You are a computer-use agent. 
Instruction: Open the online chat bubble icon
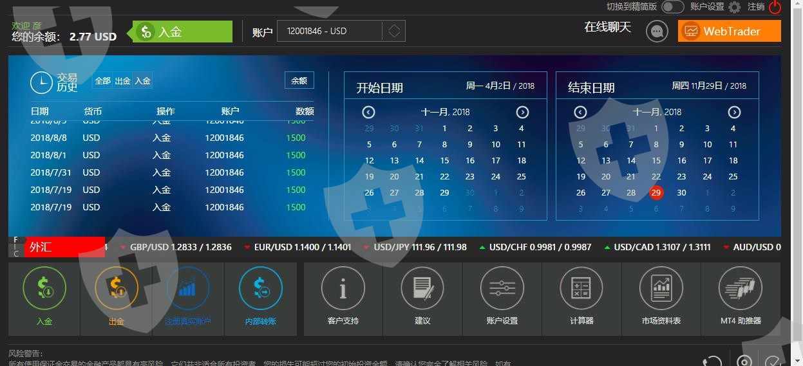coord(657,31)
